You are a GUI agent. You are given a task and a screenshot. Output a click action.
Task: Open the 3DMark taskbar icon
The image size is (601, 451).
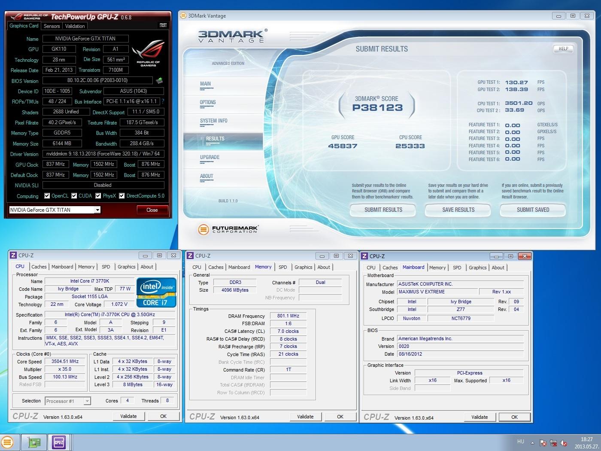point(7,442)
